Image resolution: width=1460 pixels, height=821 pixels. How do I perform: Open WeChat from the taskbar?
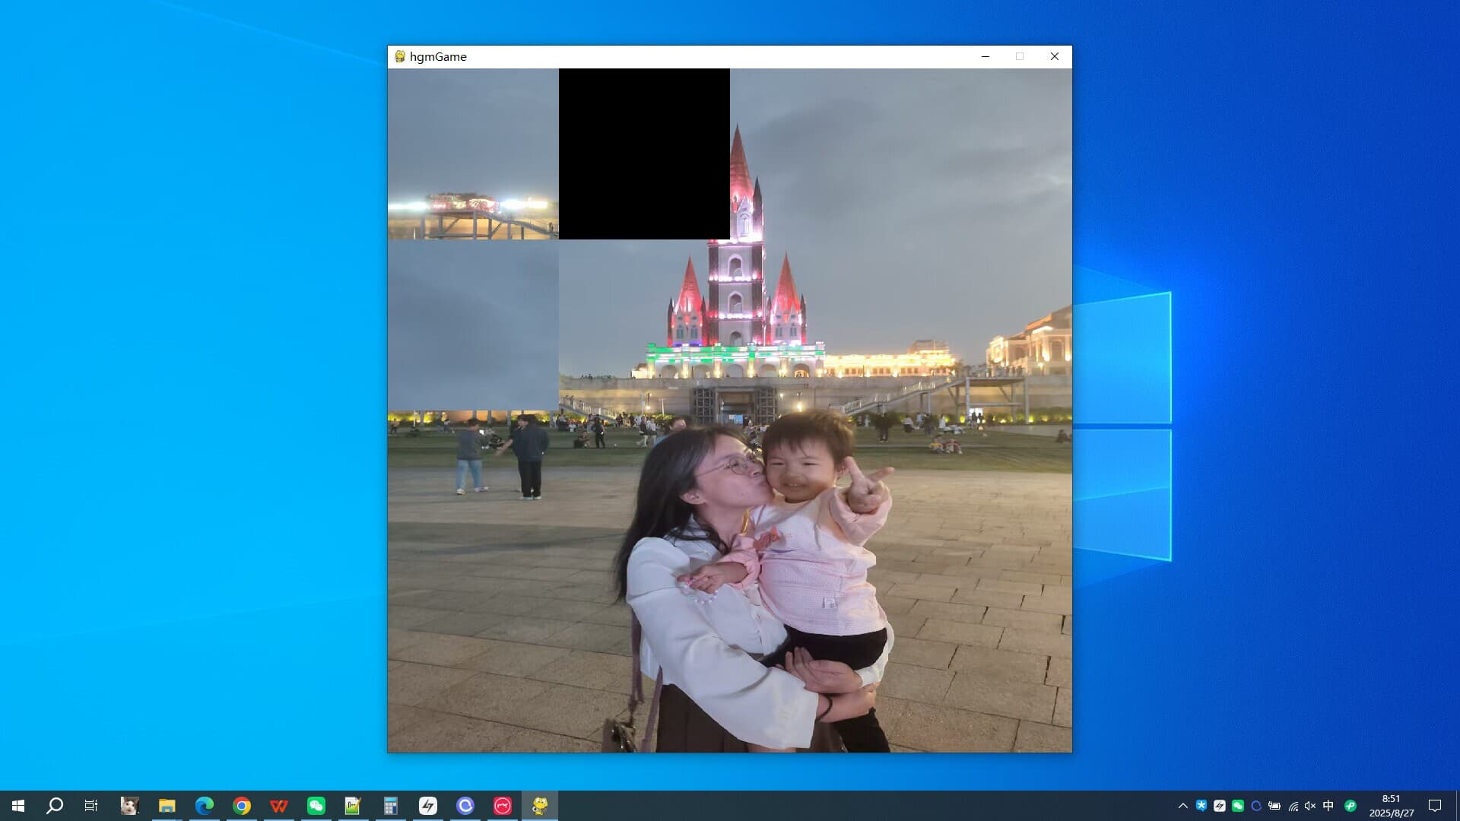316,806
